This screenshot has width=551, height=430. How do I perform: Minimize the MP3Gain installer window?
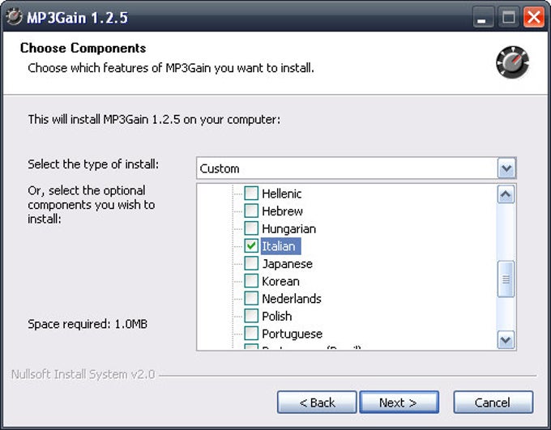(x=483, y=17)
